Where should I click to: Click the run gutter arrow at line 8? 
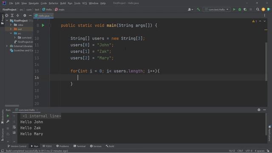(43, 25)
